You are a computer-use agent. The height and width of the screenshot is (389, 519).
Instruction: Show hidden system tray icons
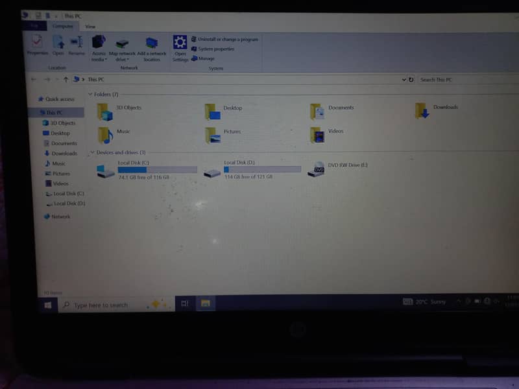coord(459,301)
